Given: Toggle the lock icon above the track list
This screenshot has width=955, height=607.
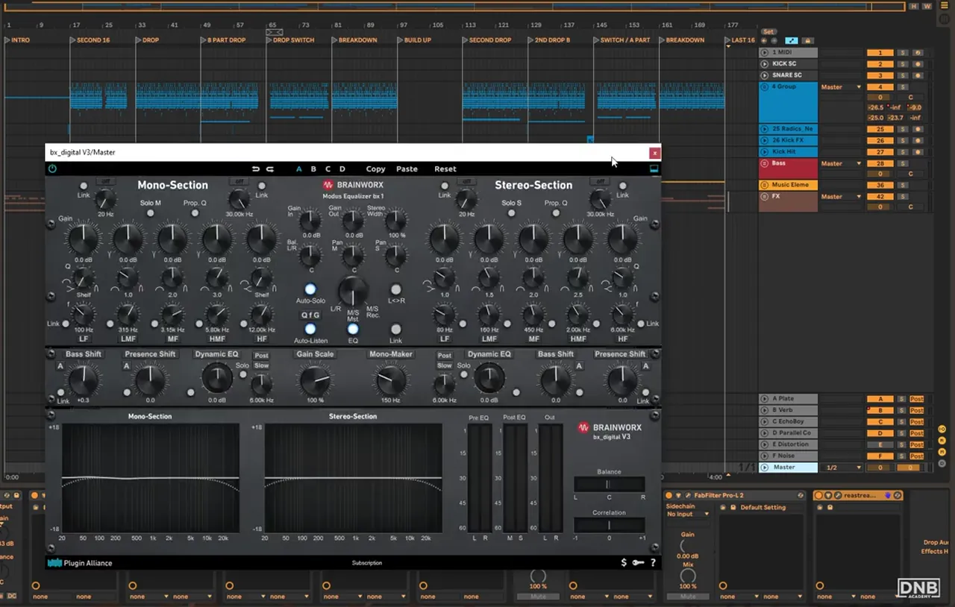Looking at the screenshot, I should tap(807, 40).
